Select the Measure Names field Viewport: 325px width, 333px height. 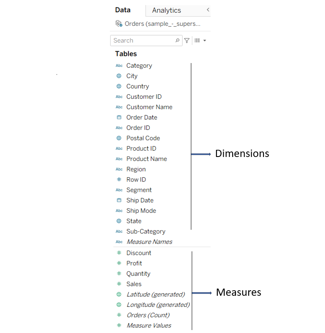click(149, 242)
